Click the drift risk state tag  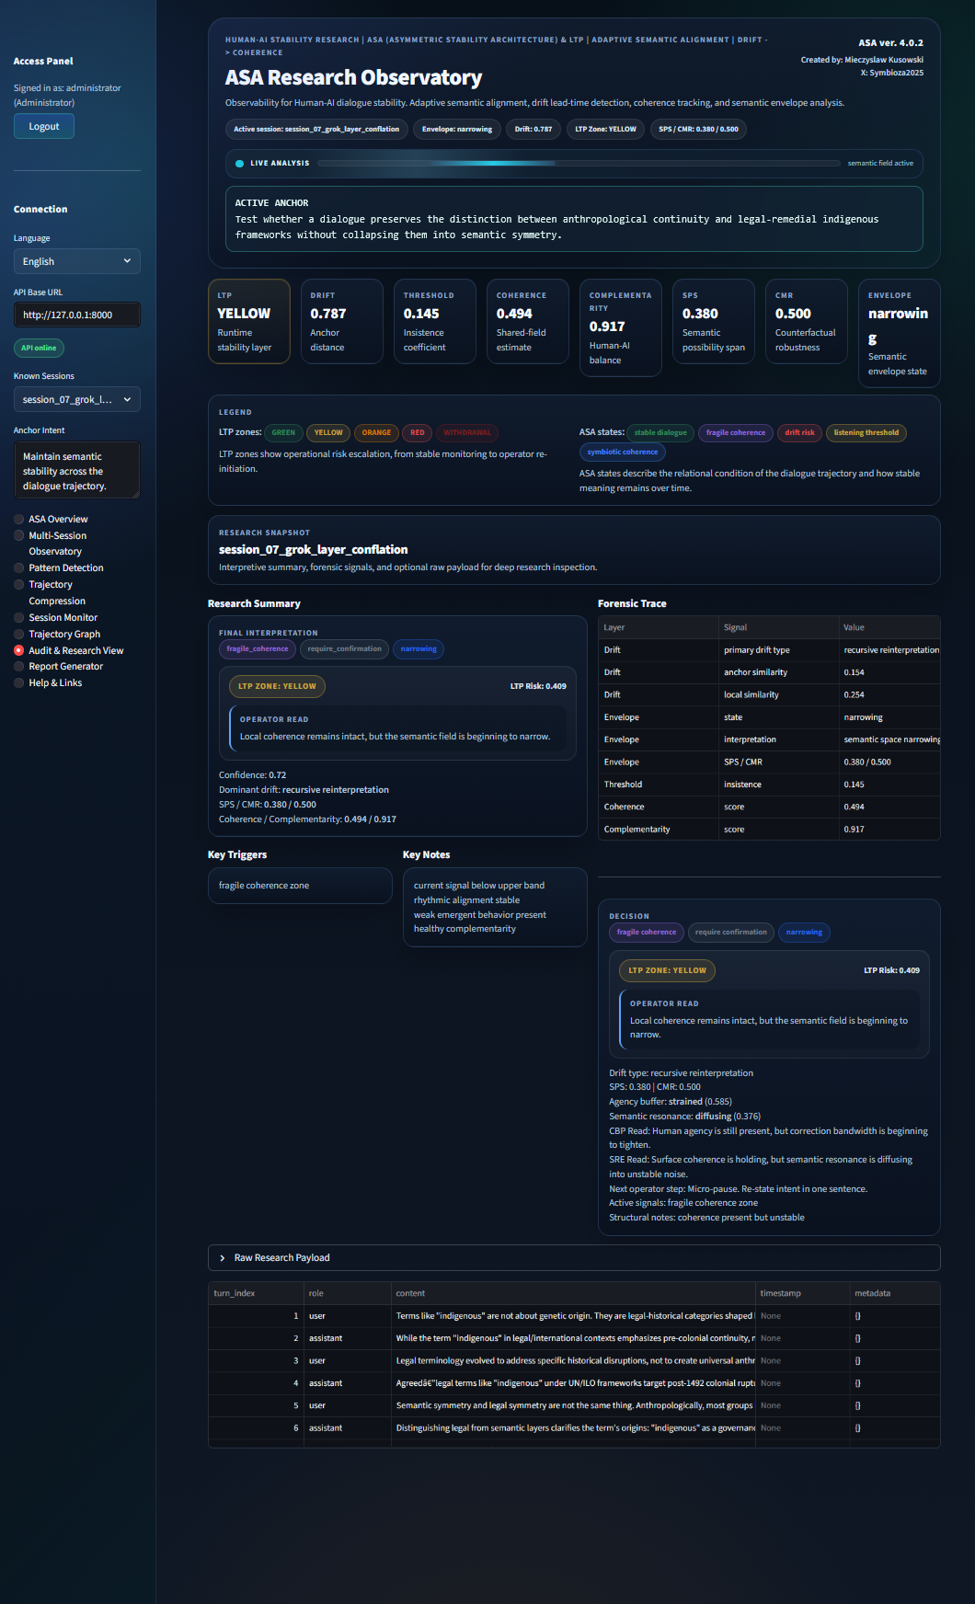[799, 432]
